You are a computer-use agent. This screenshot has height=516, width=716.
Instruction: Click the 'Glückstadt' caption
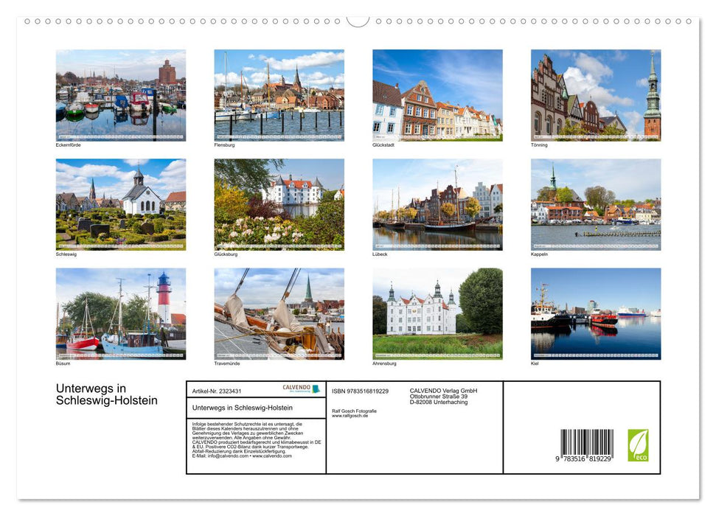click(x=383, y=144)
